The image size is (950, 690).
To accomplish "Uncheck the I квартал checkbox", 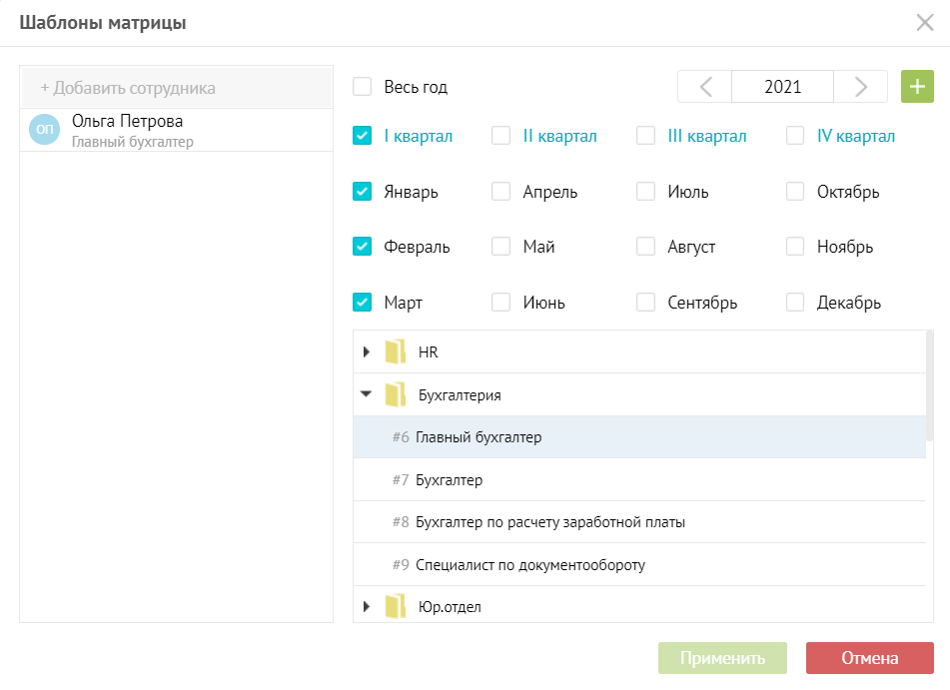I will point(363,136).
